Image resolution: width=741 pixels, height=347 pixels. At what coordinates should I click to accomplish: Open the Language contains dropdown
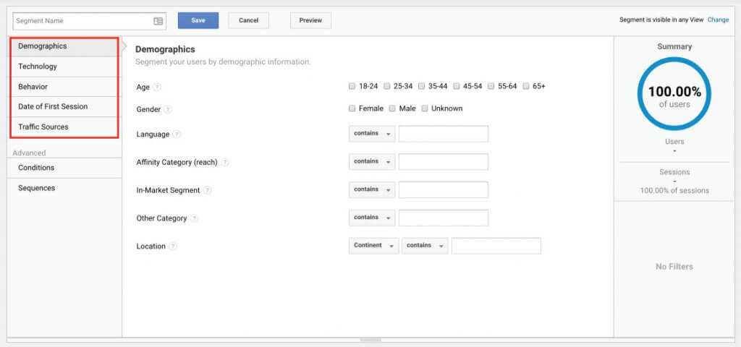coord(372,134)
